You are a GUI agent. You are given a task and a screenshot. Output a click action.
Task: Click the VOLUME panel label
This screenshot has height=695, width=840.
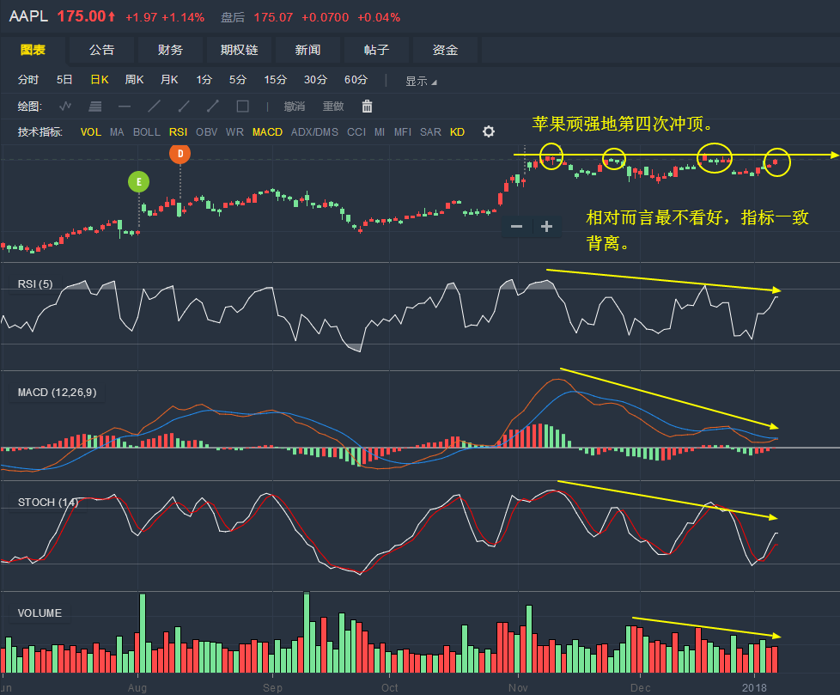point(40,613)
